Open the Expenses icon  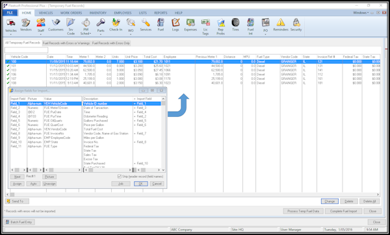click(x=190, y=23)
